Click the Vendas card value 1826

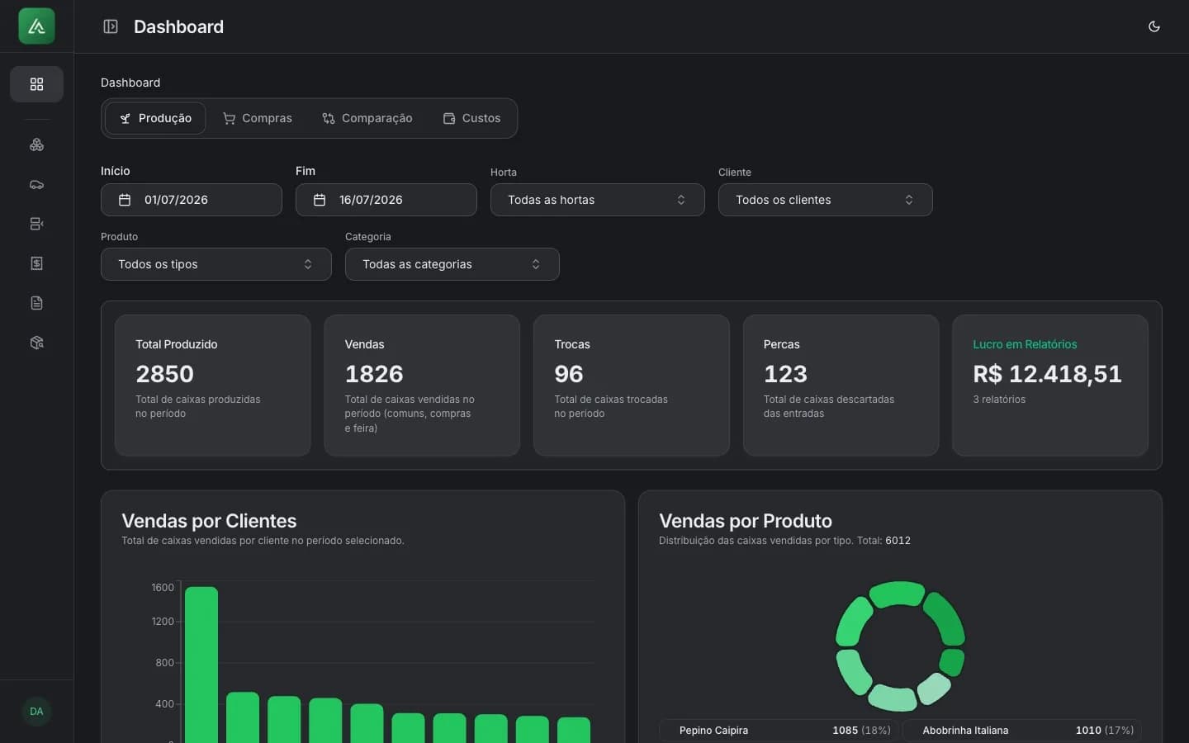point(374,374)
